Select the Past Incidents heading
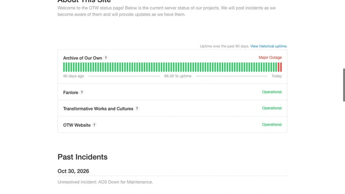Viewport: 345px width, 194px height. pos(82,157)
